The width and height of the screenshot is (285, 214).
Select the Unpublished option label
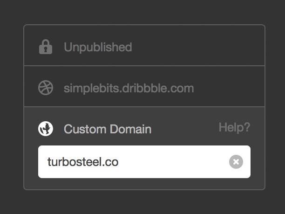click(x=98, y=47)
